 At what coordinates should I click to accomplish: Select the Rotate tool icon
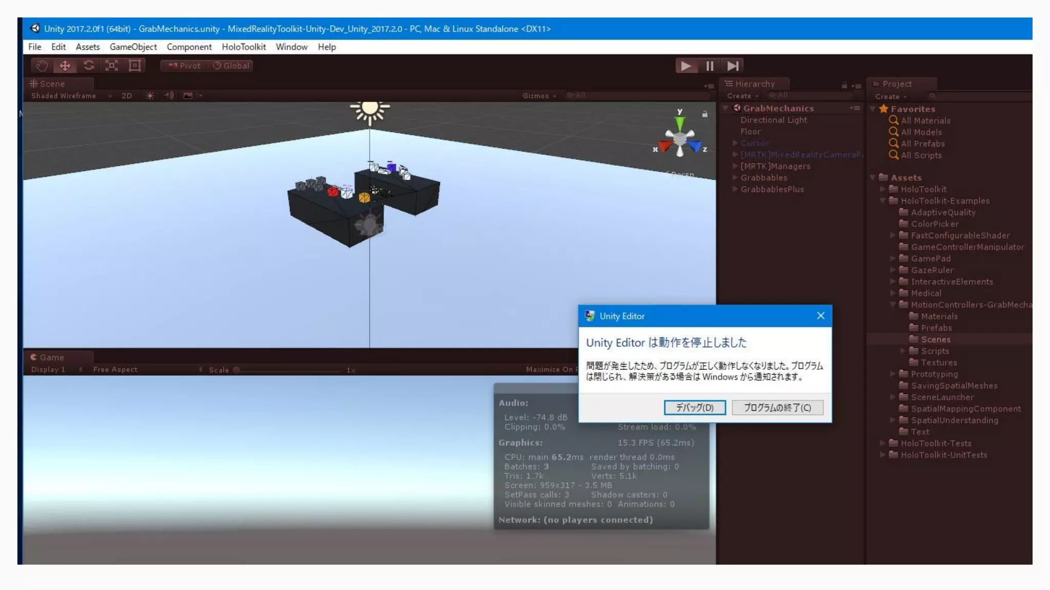coord(89,66)
